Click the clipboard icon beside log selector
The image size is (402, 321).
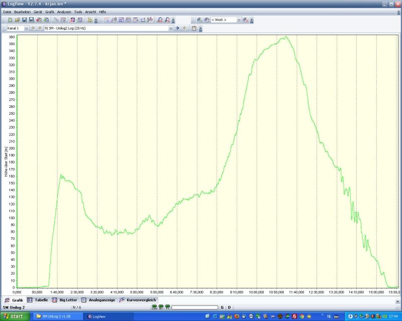click(x=194, y=29)
